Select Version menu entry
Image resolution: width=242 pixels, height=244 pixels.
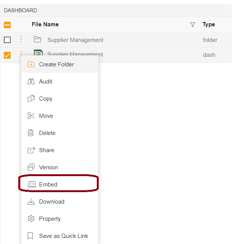(59, 167)
